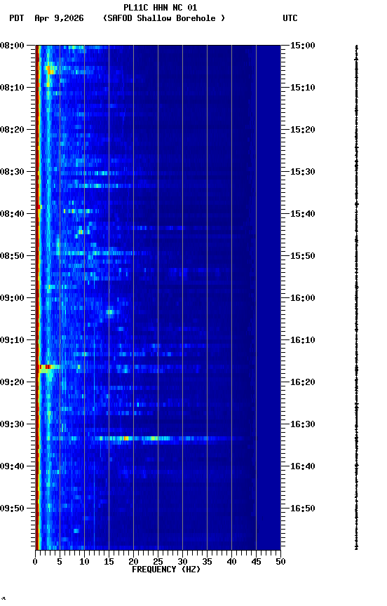The width and height of the screenshot is (387, 606).
Task: Click the 15:40 UTC time label
Action: click(x=303, y=214)
